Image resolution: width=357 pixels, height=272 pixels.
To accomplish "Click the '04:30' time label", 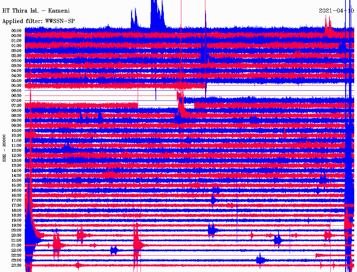I will 16,76.
